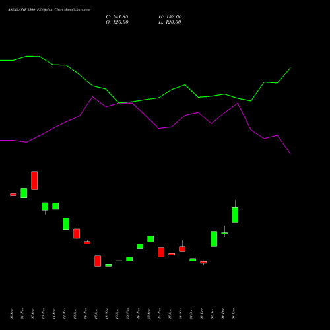
Task: Click the tall red candle above 07 Nov
Action: point(34,180)
